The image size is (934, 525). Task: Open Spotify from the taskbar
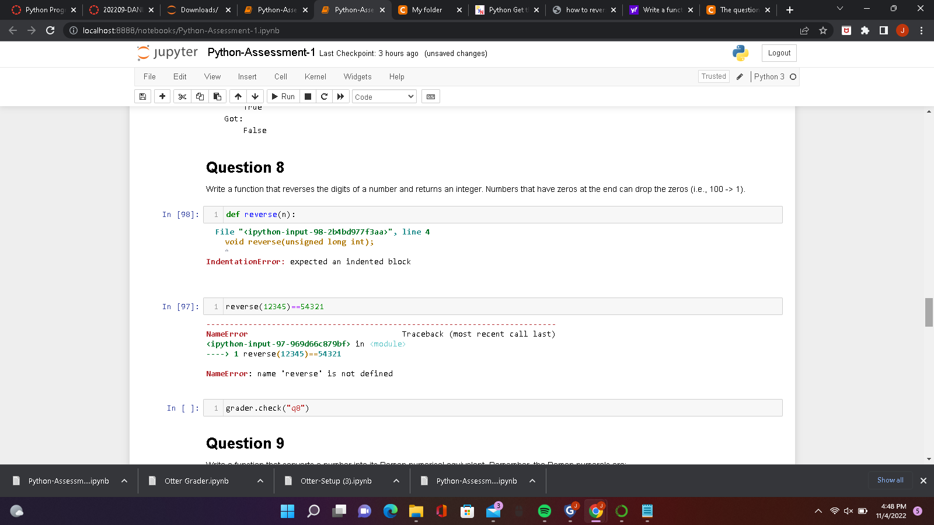[544, 511]
